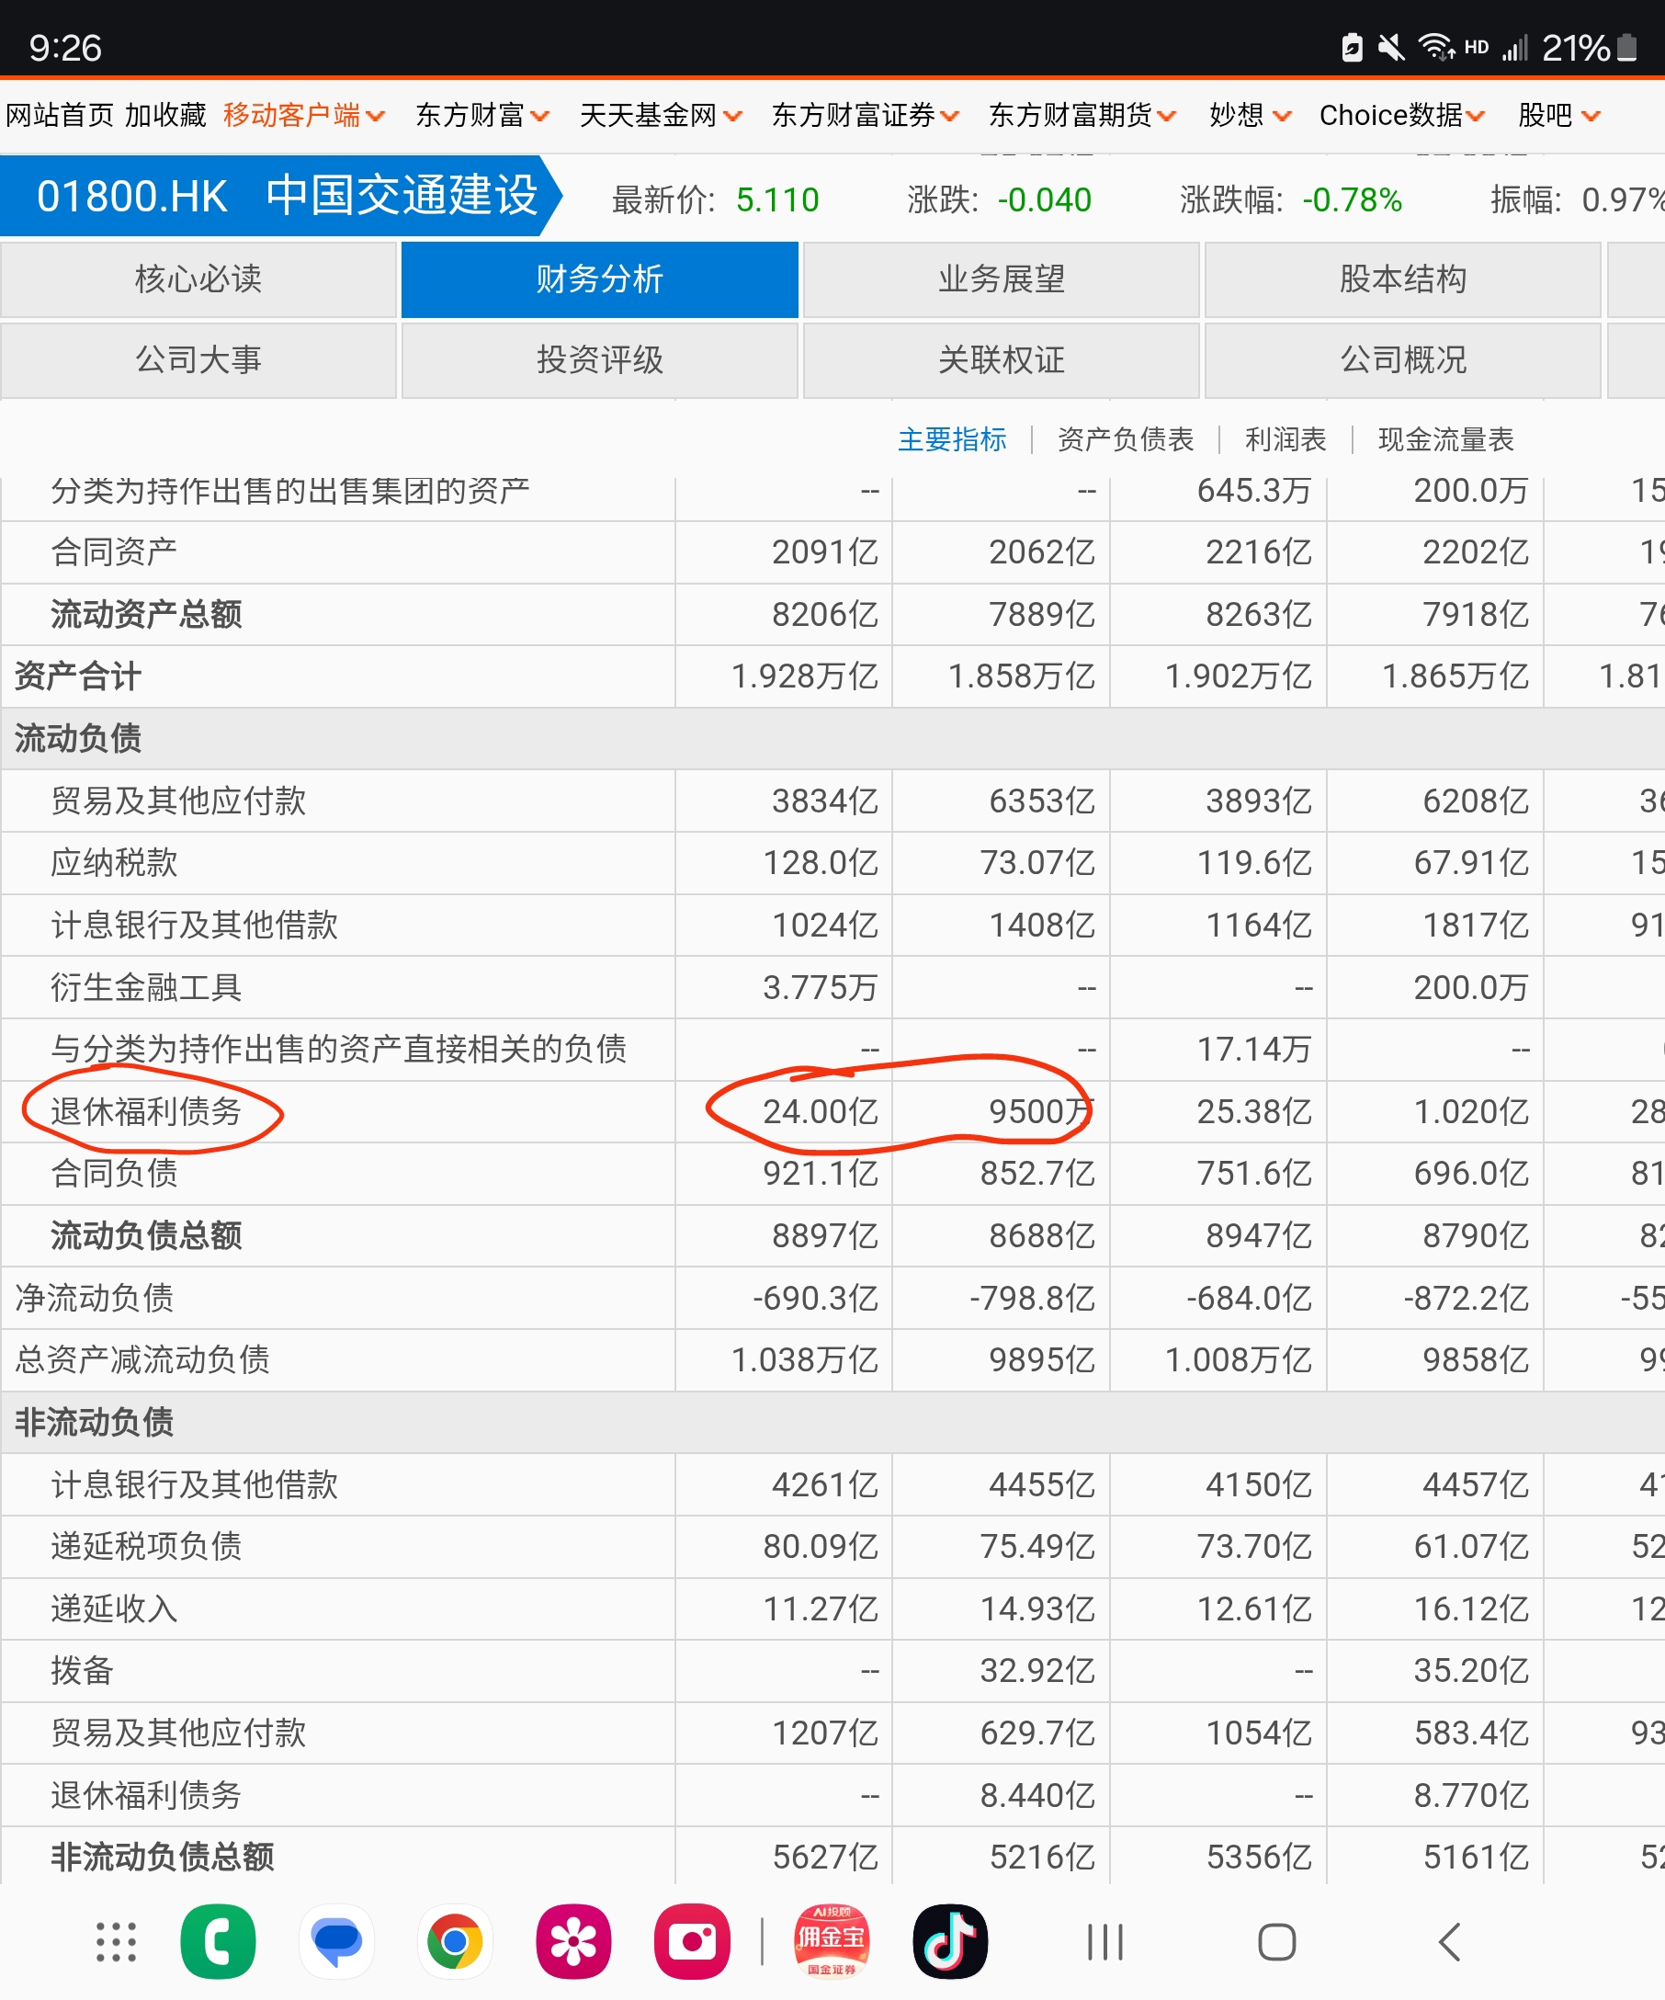1665x2000 pixels.
Task: Tap the 合同资产 row label
Action: pyautogui.click(x=114, y=552)
